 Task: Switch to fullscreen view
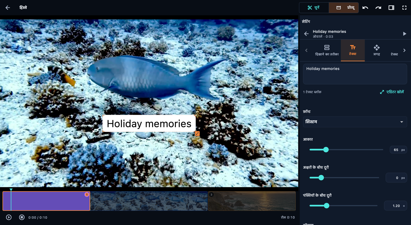click(x=404, y=8)
